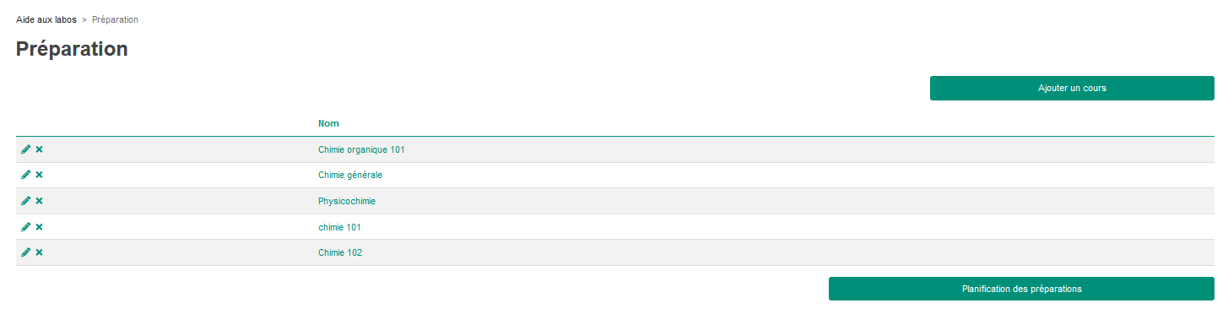Click the delete cross for Chimie 102

(x=39, y=252)
